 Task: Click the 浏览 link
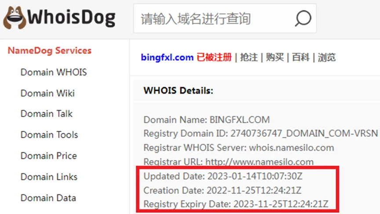point(327,57)
